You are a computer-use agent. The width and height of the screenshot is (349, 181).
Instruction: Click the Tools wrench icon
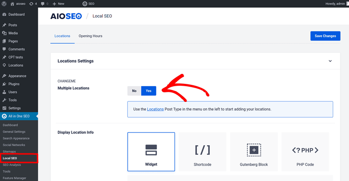4,100
